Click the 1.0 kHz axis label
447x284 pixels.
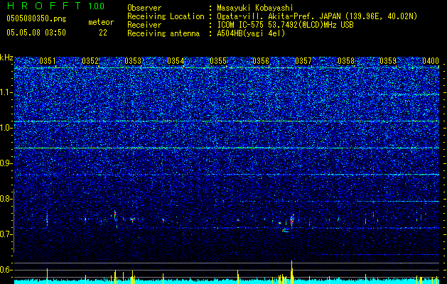pos(6,128)
